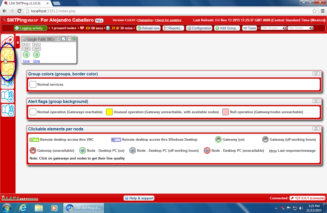Click the DNS2 green node icon

click(x=37, y=55)
